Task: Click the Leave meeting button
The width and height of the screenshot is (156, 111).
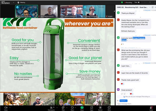Action: (151, 108)
